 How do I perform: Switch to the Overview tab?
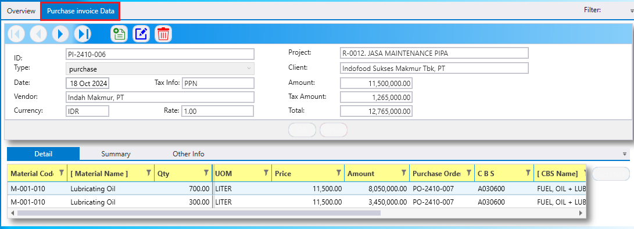(21, 11)
